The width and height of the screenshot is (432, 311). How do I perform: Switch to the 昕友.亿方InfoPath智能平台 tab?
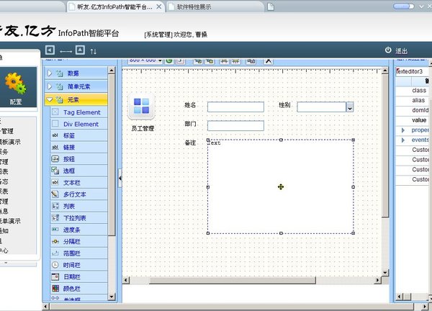pos(114,7)
